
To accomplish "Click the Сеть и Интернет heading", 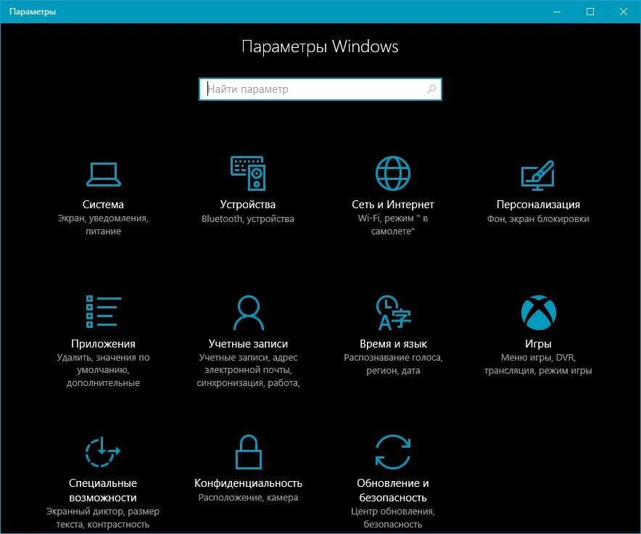I will coord(393,204).
